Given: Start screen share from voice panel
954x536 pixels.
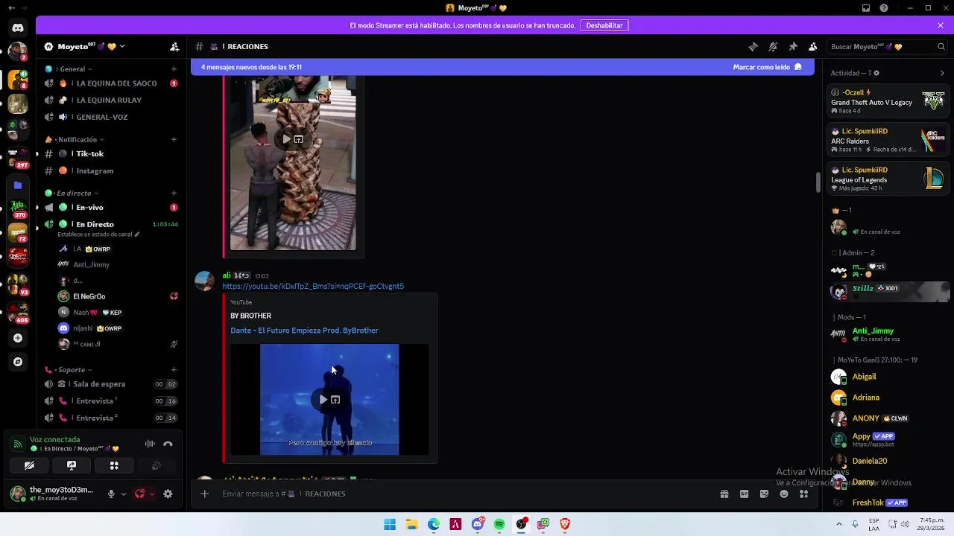Looking at the screenshot, I should coord(72,465).
